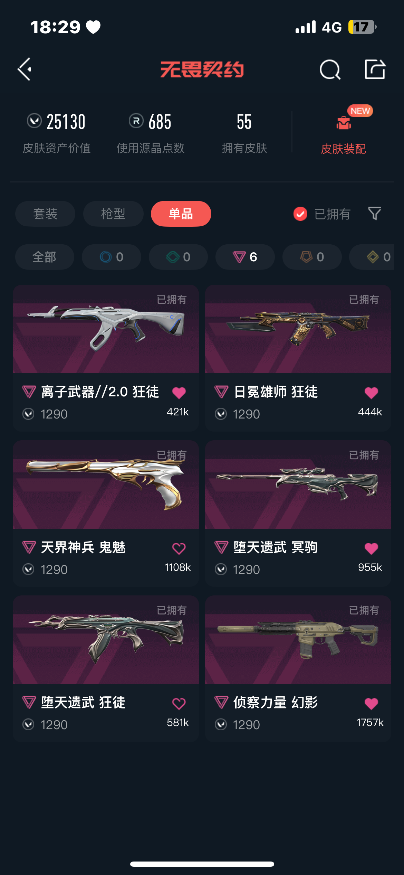Like the 天界神兵 鬼魅 heart
The height and width of the screenshot is (875, 404).
pos(179,548)
